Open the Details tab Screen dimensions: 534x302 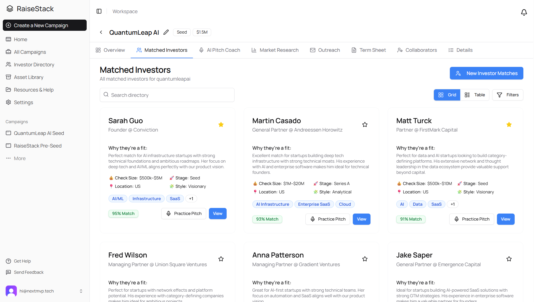pos(461,50)
